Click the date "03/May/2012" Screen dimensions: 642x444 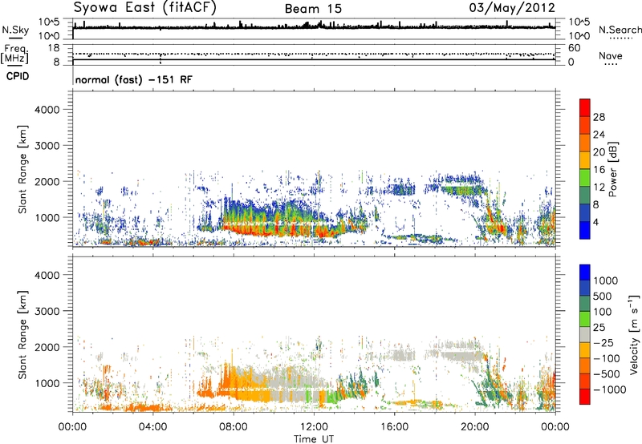tap(512, 8)
